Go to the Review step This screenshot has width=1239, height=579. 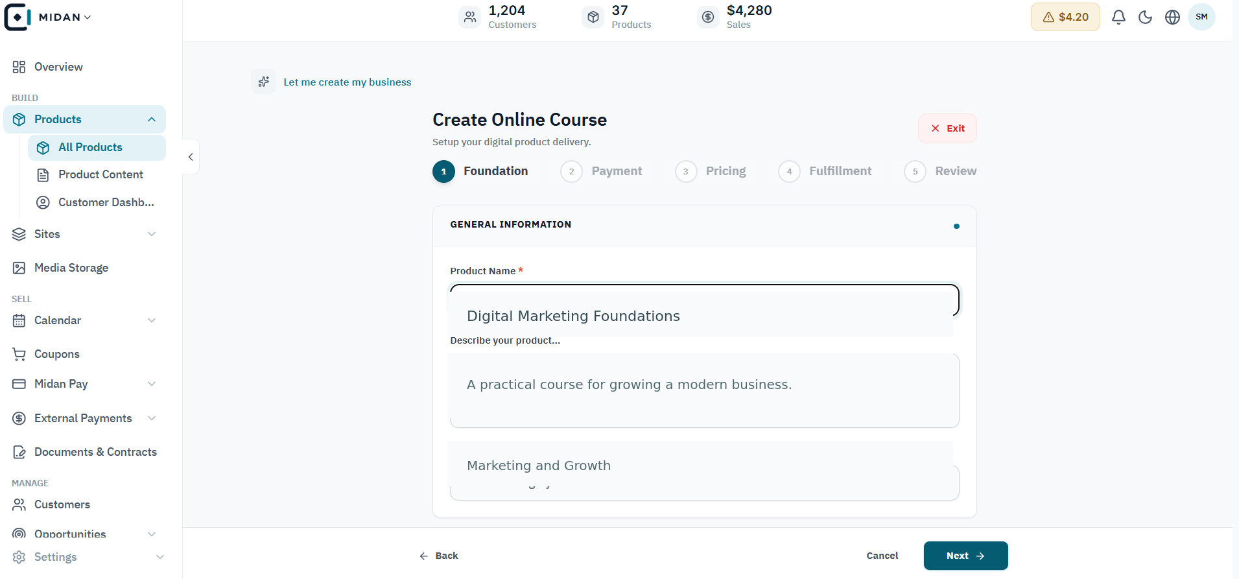click(940, 171)
